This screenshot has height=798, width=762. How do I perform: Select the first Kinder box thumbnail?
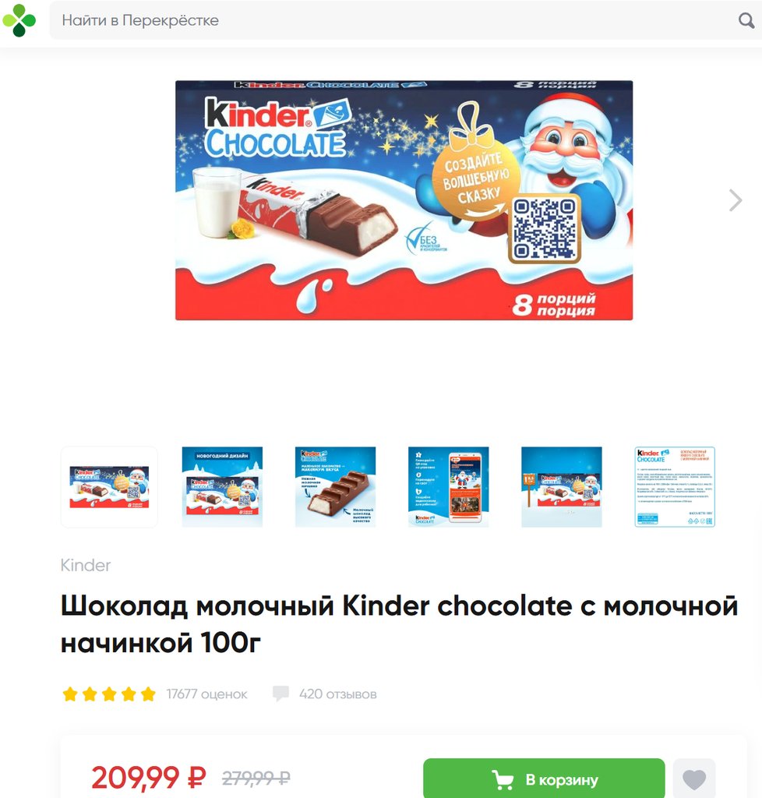pyautogui.click(x=109, y=487)
